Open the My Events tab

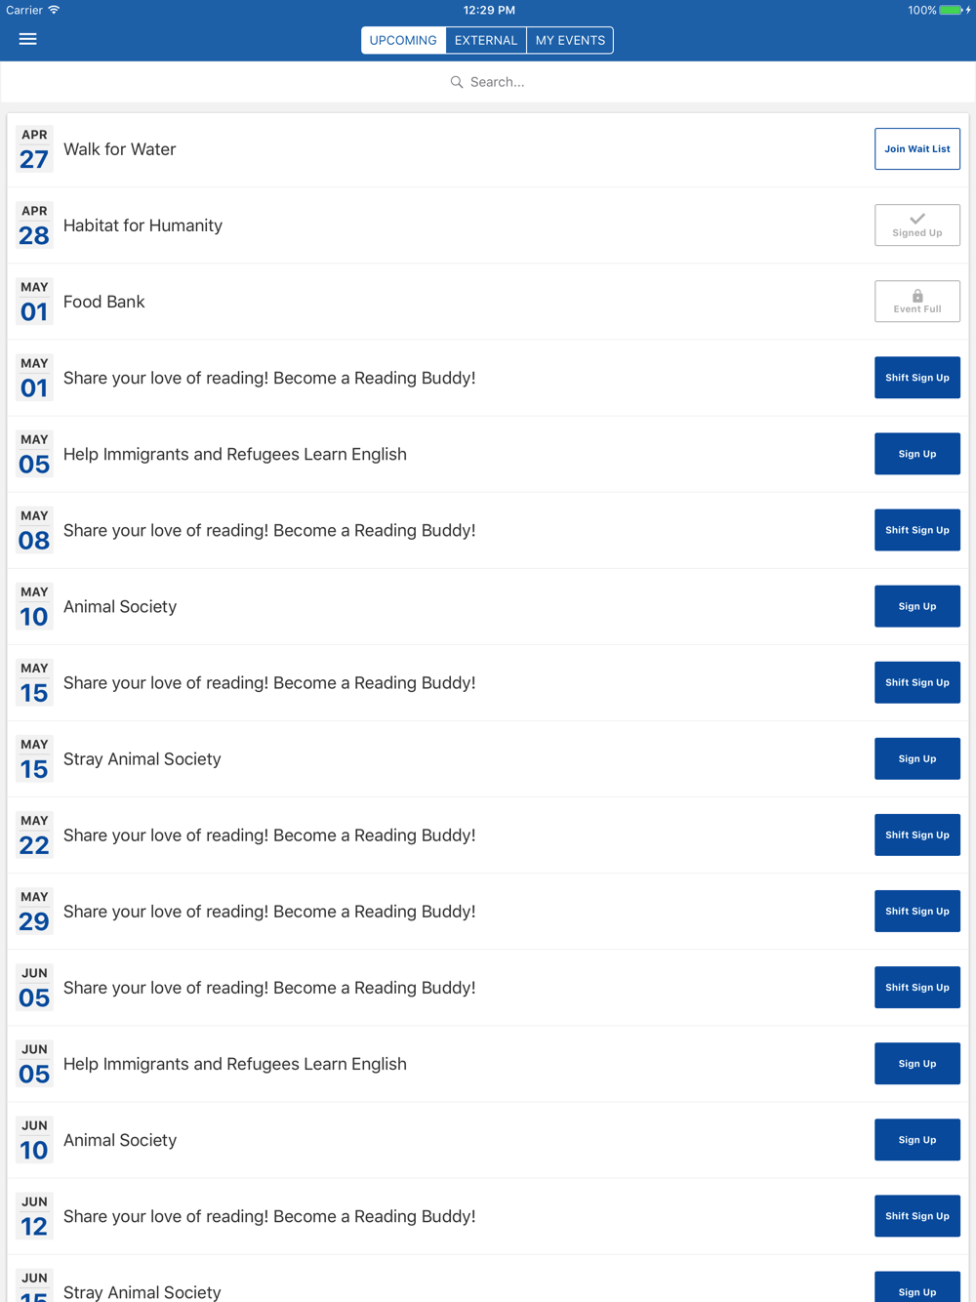click(x=570, y=40)
